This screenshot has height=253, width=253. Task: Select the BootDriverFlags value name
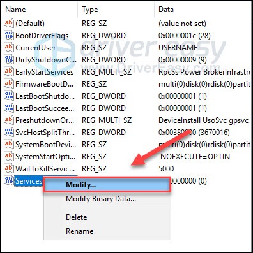42,36
